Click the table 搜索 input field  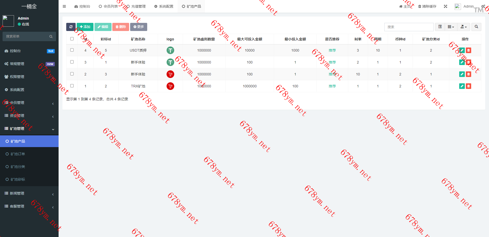click(x=409, y=27)
